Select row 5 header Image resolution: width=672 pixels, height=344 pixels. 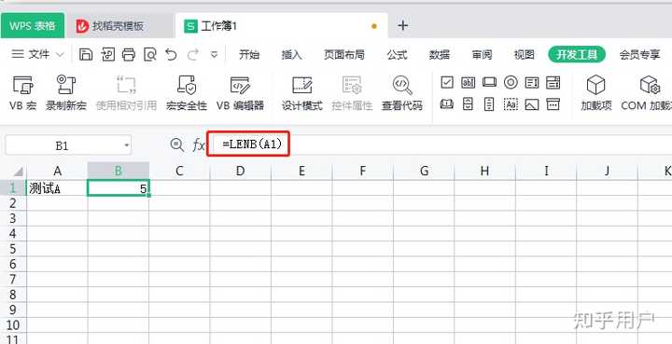pos(13,249)
